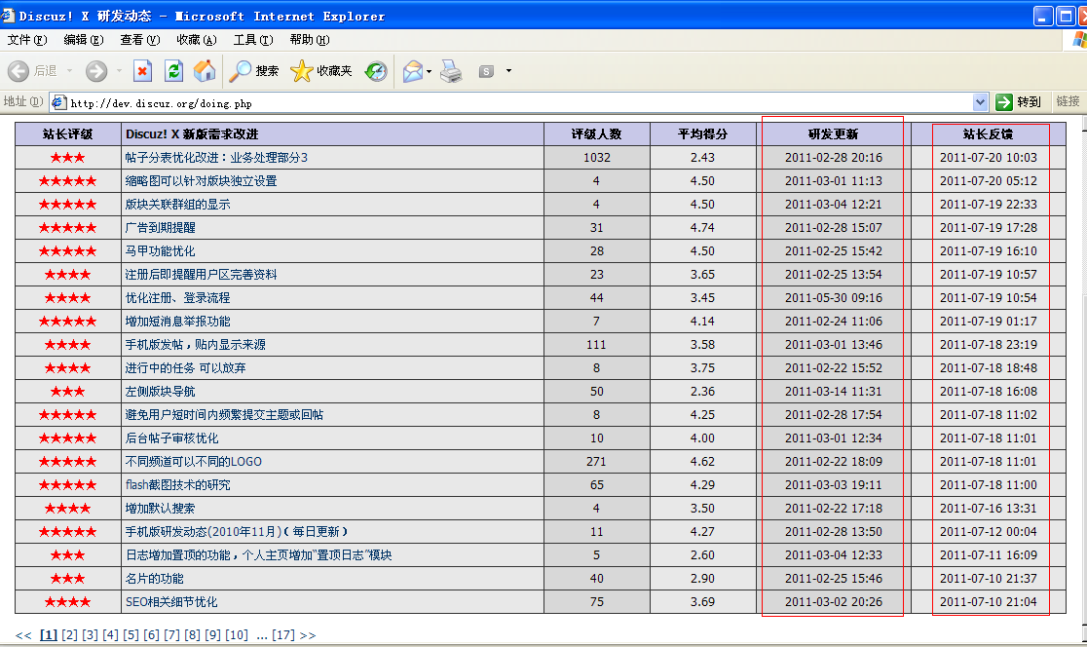1087x647 pixels.
Task: Open the dropdown beside the S icon
Action: point(508,71)
